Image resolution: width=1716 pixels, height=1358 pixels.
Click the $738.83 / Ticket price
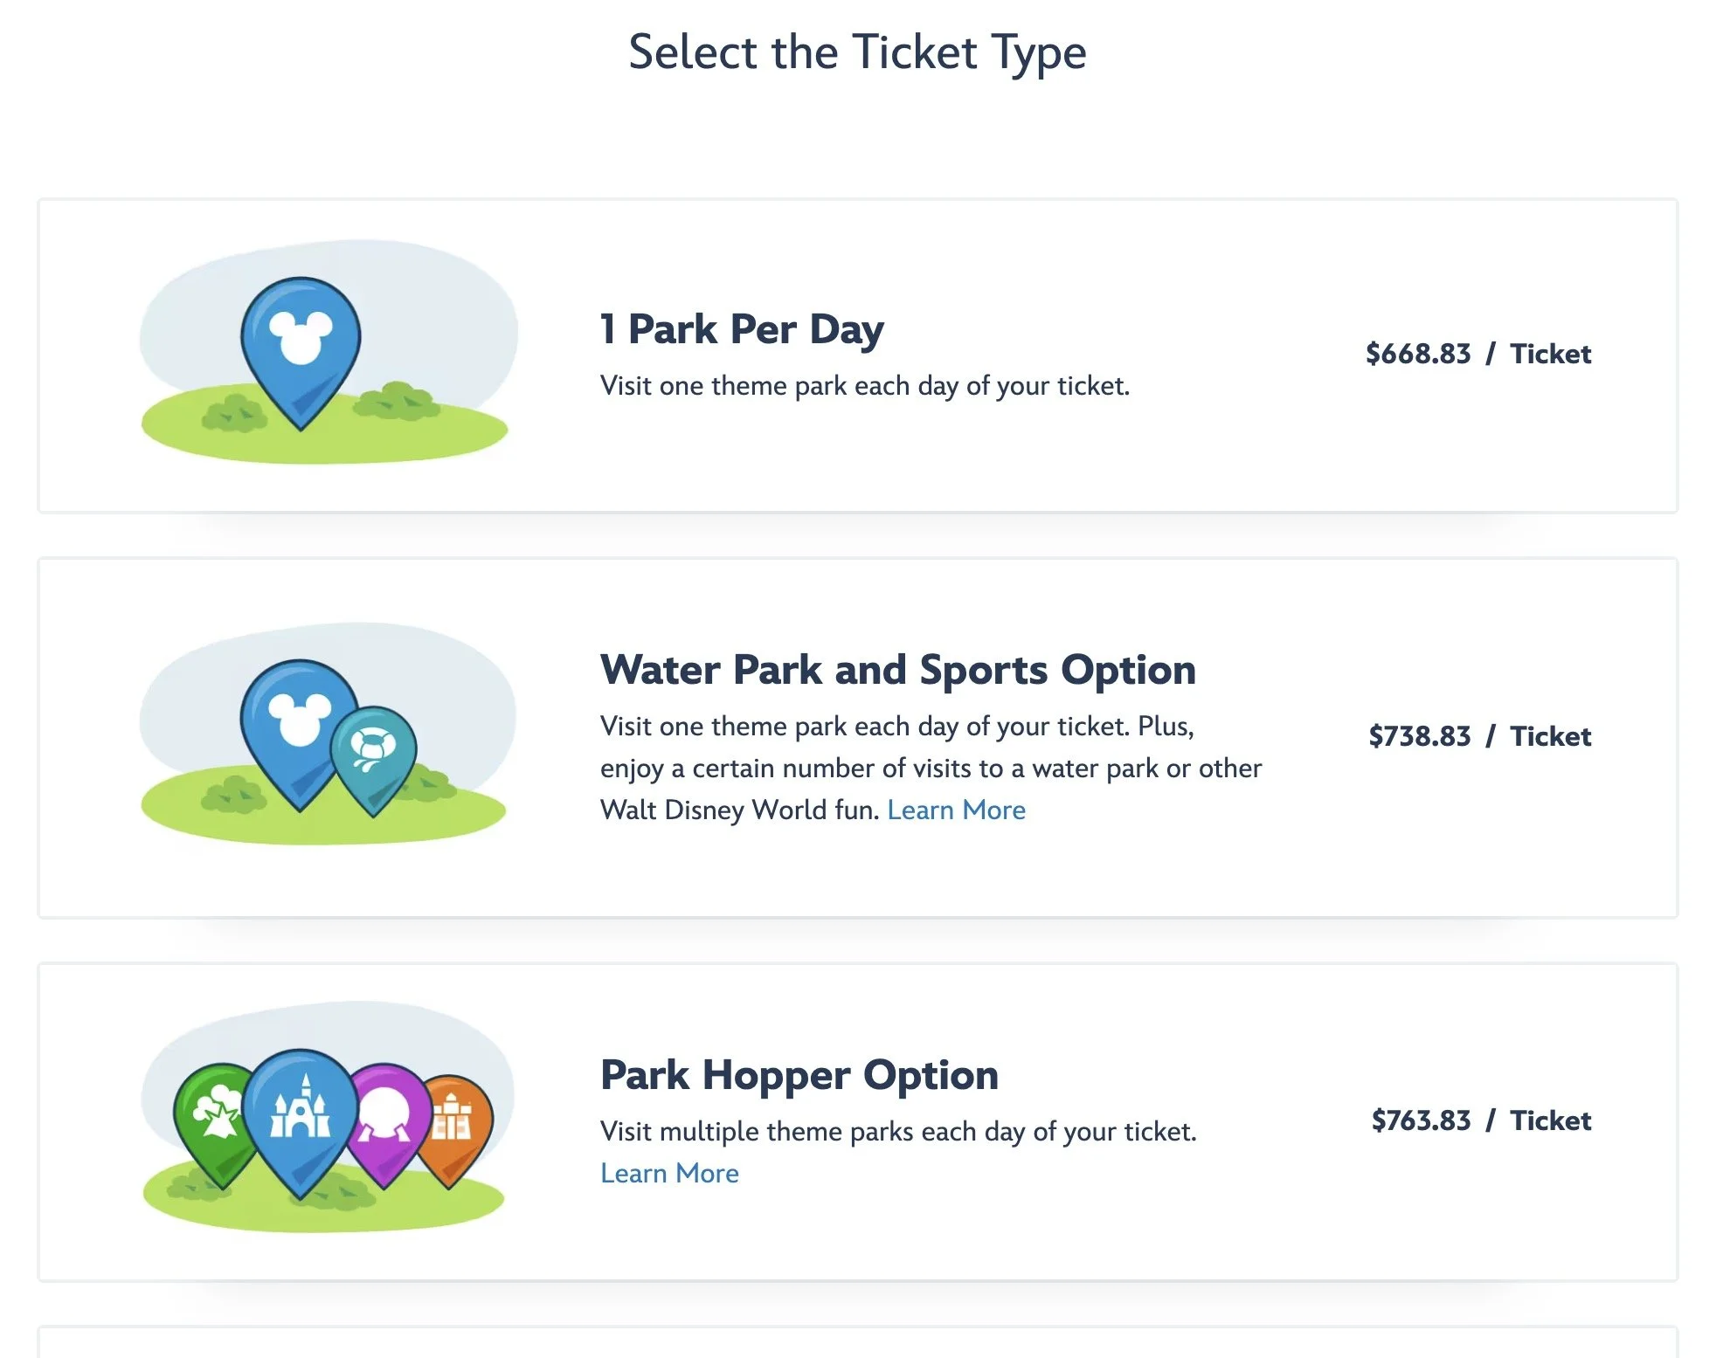pyautogui.click(x=1479, y=736)
